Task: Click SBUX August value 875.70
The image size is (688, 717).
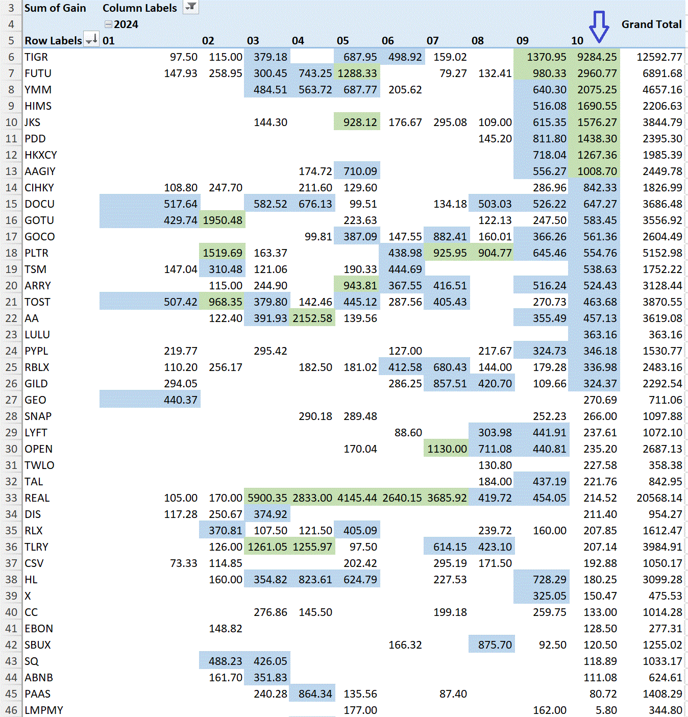Action: 495,645
